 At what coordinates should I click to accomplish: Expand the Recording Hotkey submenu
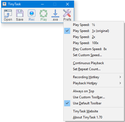[94, 77]
